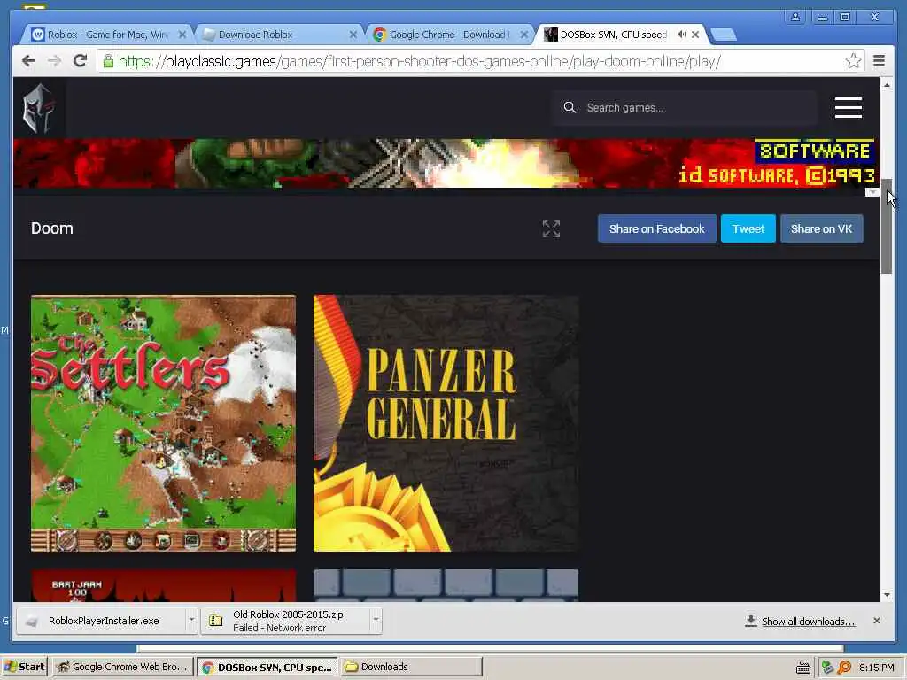Viewport: 907px width, 680px height.
Task: Click the browser forward arrow
Action: 54,61
